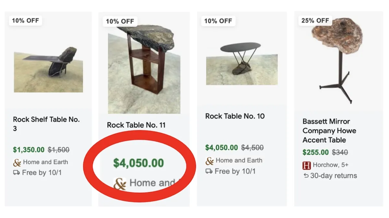389x218 pixels.
Task: Click Bassett Mirror Company Howe Accent Table title
Action: [329, 131]
